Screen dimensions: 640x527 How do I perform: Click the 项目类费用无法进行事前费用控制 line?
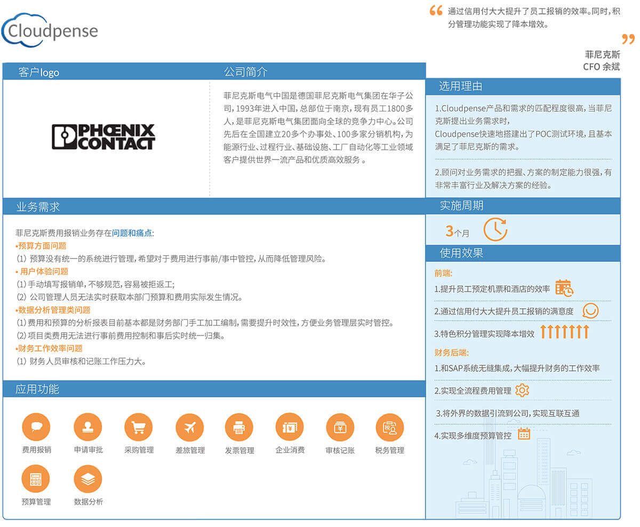pos(121,336)
